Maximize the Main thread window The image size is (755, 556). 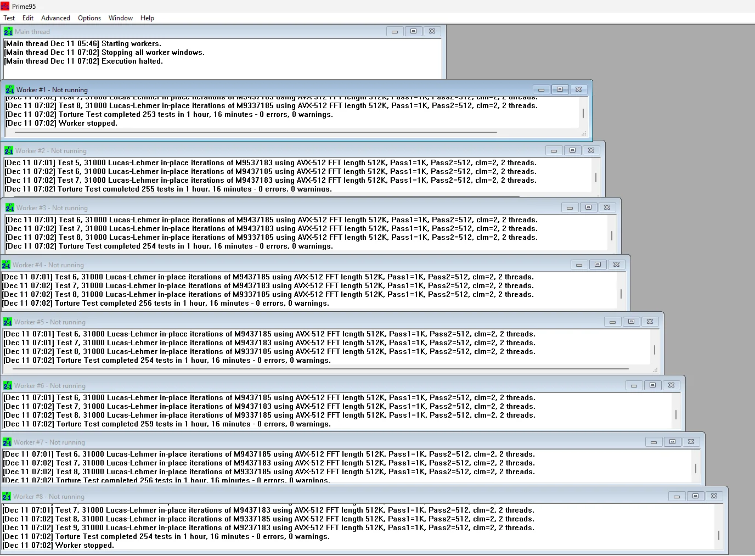[413, 31]
